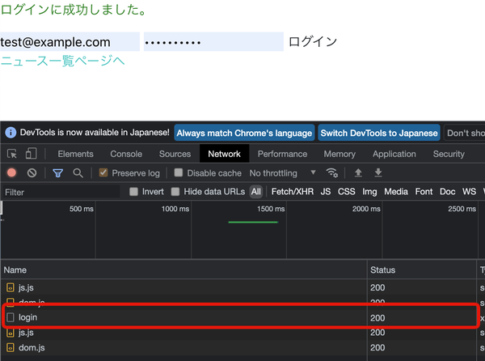
Task: Filter requests by Fetch/XHR
Action: pyautogui.click(x=293, y=192)
